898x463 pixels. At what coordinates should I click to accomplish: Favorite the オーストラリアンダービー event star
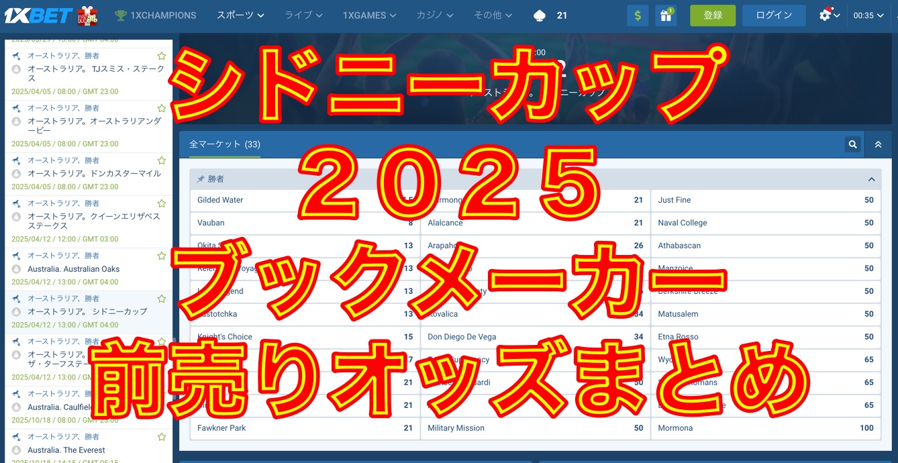tap(161, 108)
